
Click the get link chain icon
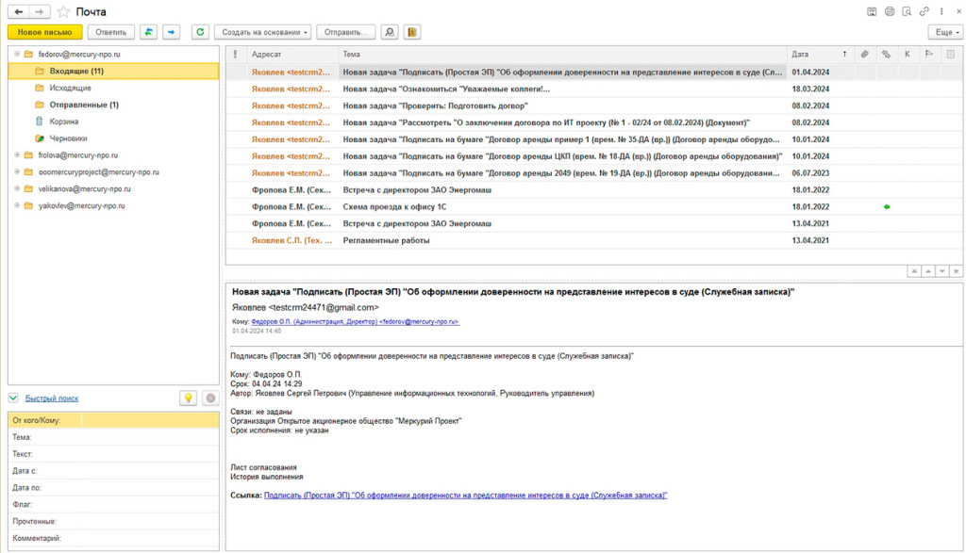(x=924, y=11)
